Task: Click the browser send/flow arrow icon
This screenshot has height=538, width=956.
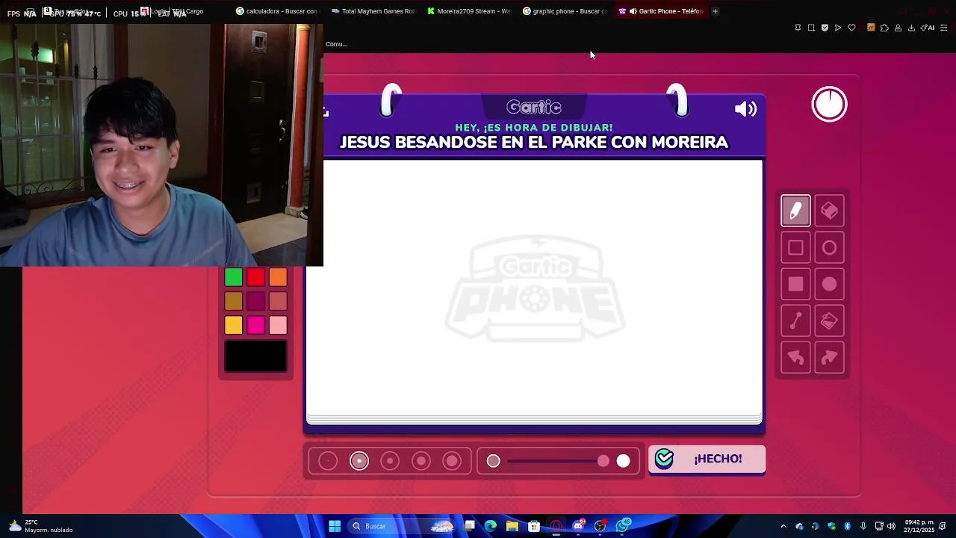Action: (x=838, y=28)
